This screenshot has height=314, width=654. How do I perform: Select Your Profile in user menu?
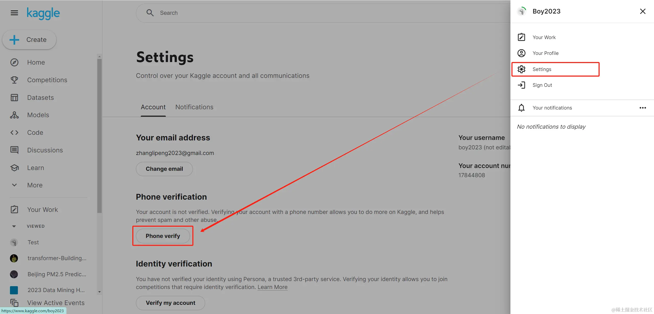545,53
